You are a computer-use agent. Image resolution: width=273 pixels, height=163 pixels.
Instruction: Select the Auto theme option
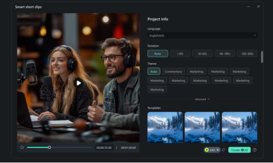154,71
